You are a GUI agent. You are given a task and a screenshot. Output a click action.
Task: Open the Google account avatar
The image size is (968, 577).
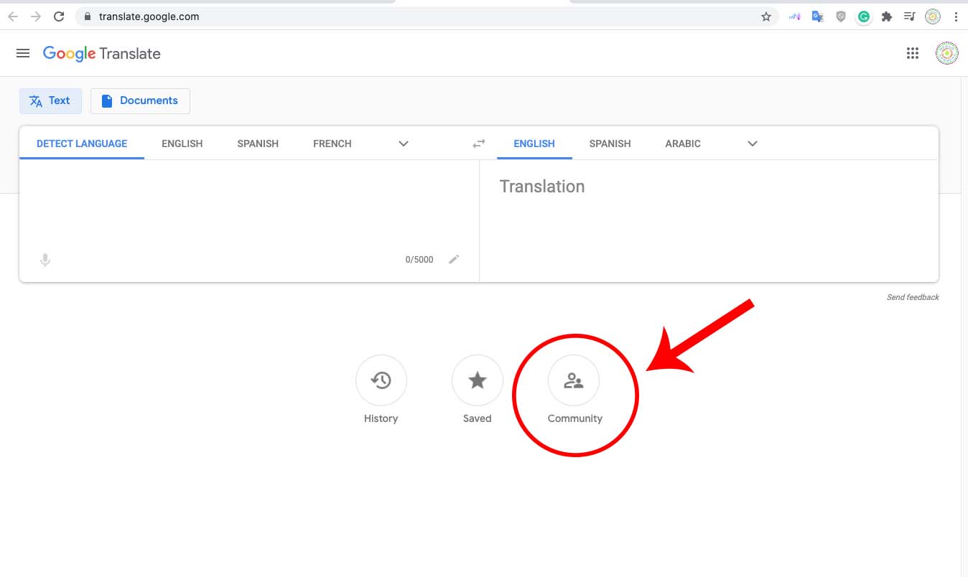[x=947, y=53]
